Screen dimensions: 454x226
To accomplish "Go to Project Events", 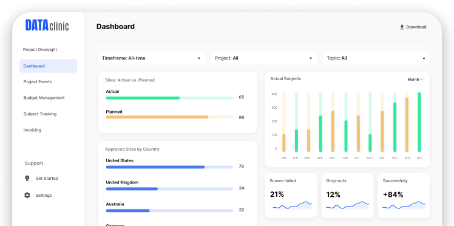I will (x=38, y=81).
